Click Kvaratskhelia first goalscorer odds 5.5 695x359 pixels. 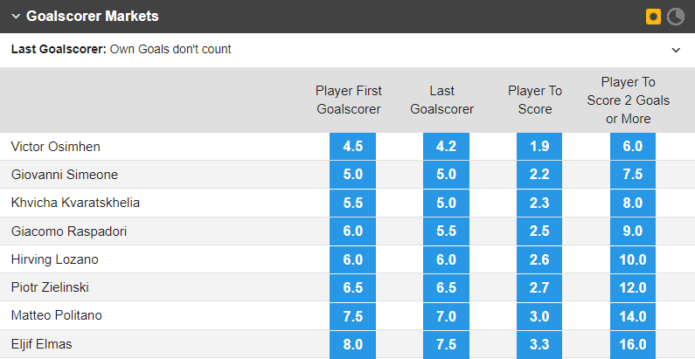[x=351, y=203]
